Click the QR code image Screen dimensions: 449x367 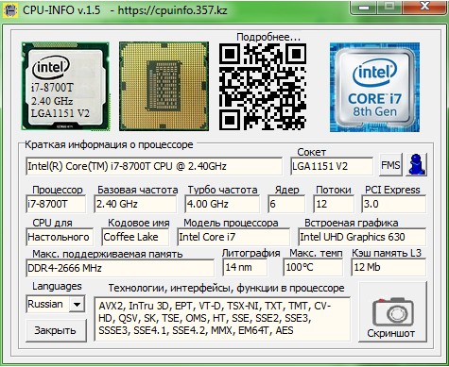[x=263, y=87]
